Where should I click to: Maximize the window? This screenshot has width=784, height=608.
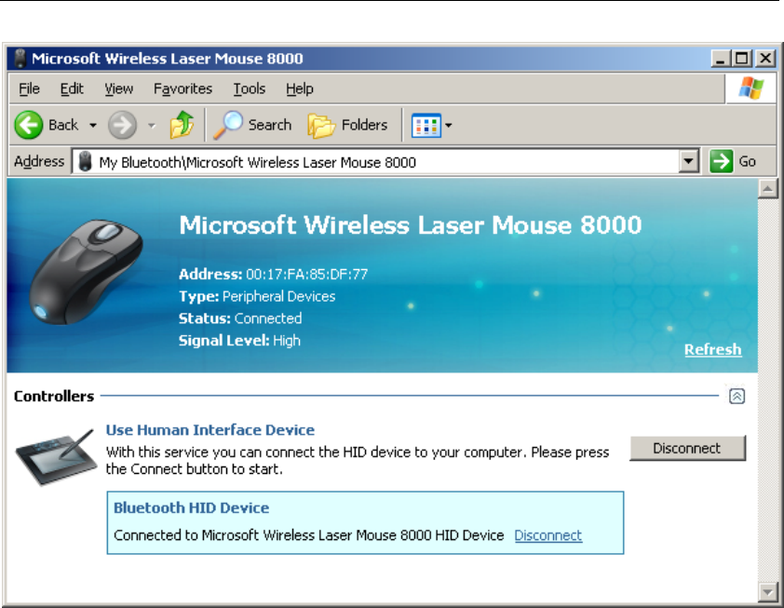point(742,59)
